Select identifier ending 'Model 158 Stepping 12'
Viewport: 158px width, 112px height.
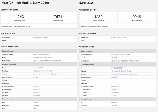(x=46, y=74)
